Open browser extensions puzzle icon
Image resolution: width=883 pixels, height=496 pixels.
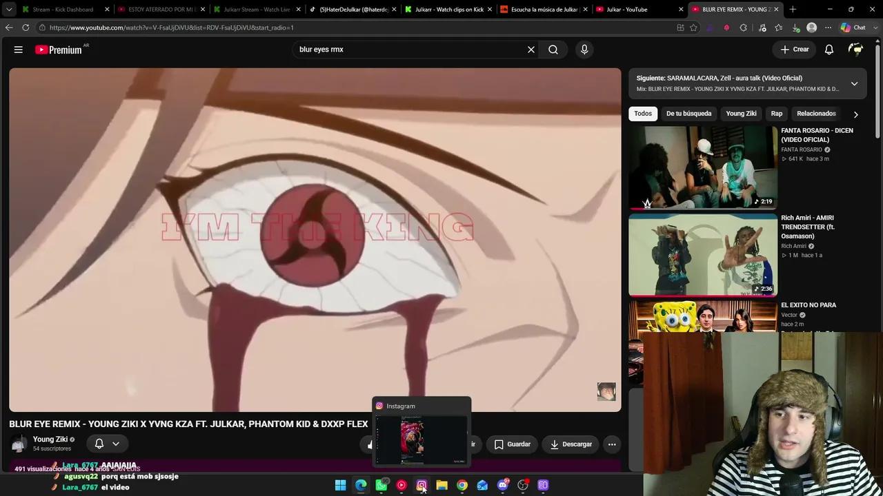(743, 28)
